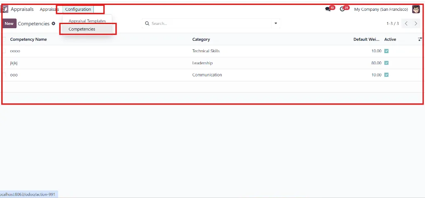This screenshot has width=425, height=198.
Task: Go to next page arrow
Action: (416, 24)
